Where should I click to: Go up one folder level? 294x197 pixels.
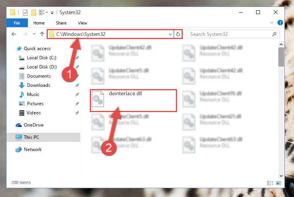tap(42, 34)
